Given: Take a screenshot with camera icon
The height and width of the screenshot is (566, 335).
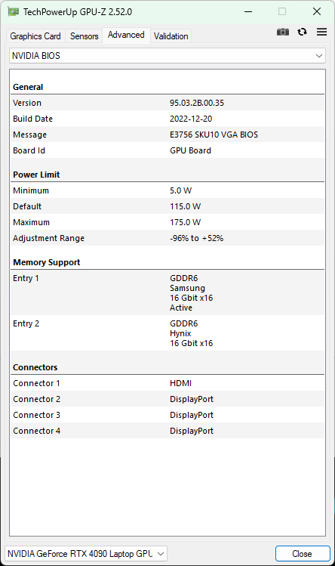Looking at the screenshot, I should click(x=283, y=32).
